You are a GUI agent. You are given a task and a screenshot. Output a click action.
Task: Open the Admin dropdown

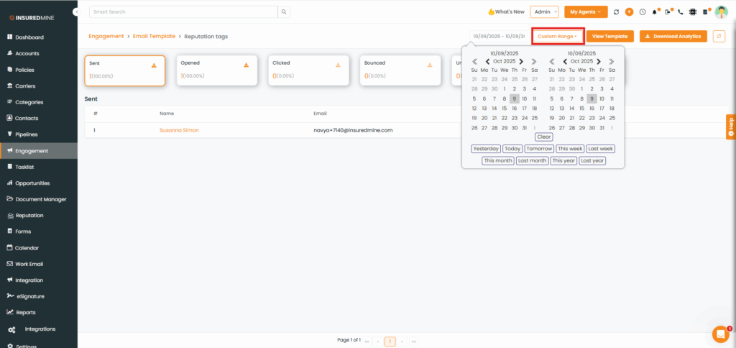pyautogui.click(x=544, y=12)
